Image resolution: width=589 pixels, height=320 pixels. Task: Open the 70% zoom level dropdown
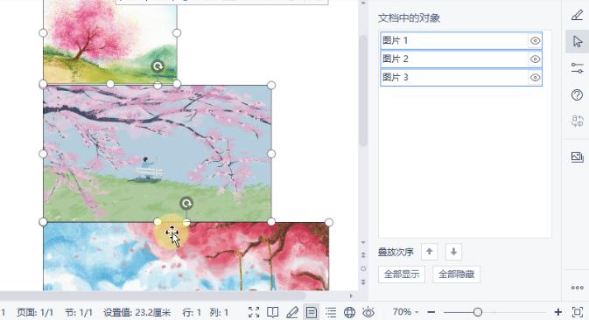tap(405, 312)
